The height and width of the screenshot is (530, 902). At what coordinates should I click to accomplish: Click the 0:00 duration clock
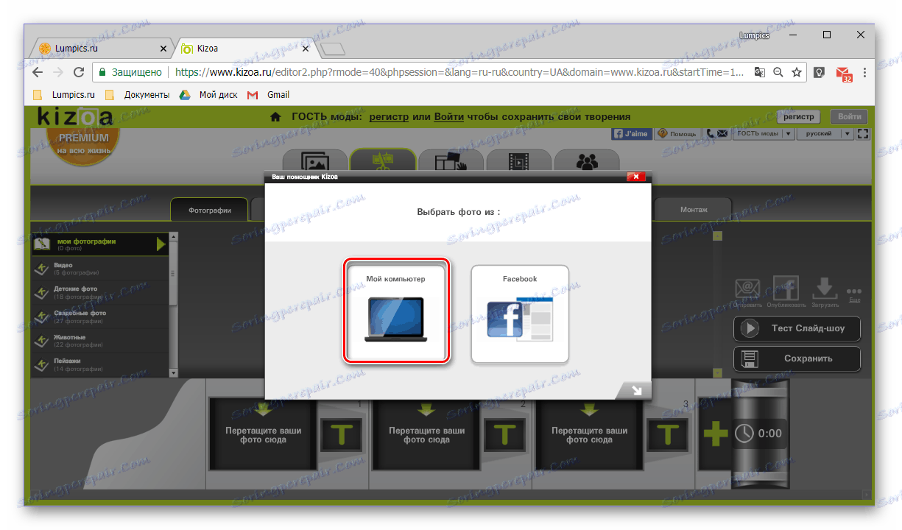click(758, 434)
